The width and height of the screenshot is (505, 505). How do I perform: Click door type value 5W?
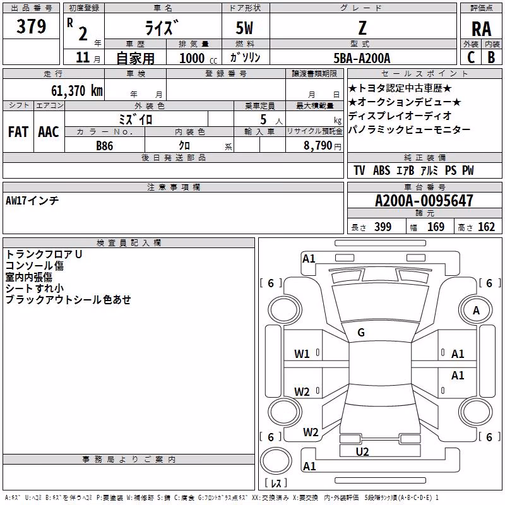244,28
